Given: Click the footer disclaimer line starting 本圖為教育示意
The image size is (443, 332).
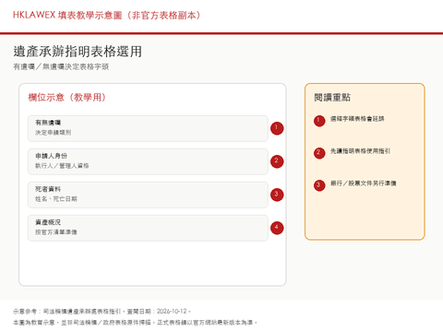Looking at the screenshot, I should [135, 323].
